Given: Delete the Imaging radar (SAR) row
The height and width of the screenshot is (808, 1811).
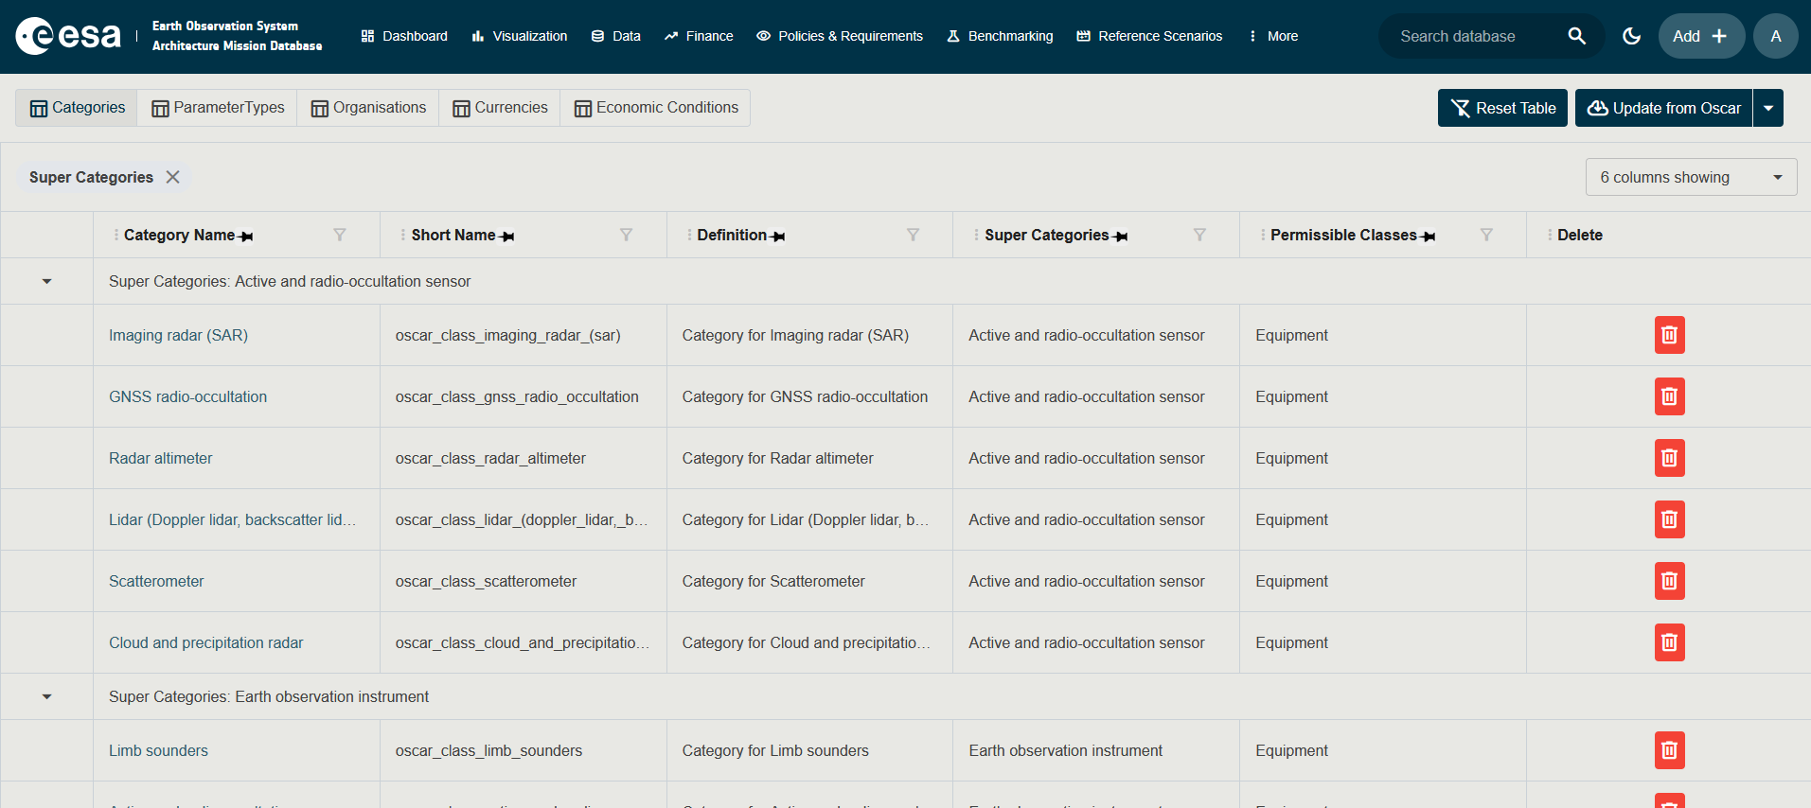Looking at the screenshot, I should tap(1669, 335).
